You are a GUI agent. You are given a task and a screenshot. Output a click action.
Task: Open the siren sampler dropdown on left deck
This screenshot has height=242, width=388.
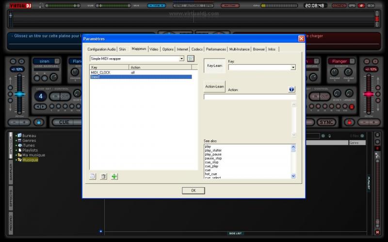(x=57, y=61)
